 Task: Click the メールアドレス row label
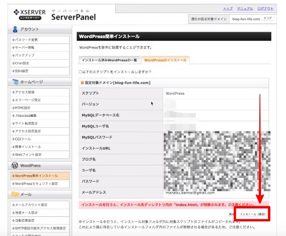pyautogui.click(x=94, y=192)
